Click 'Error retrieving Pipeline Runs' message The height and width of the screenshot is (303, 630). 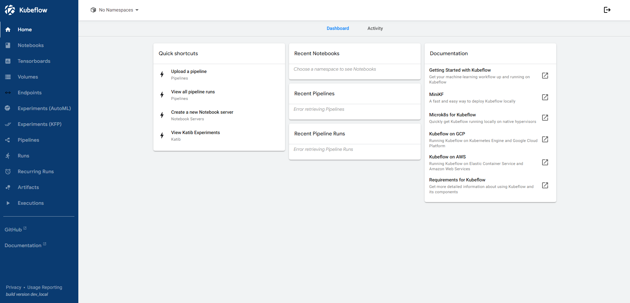pyautogui.click(x=323, y=149)
